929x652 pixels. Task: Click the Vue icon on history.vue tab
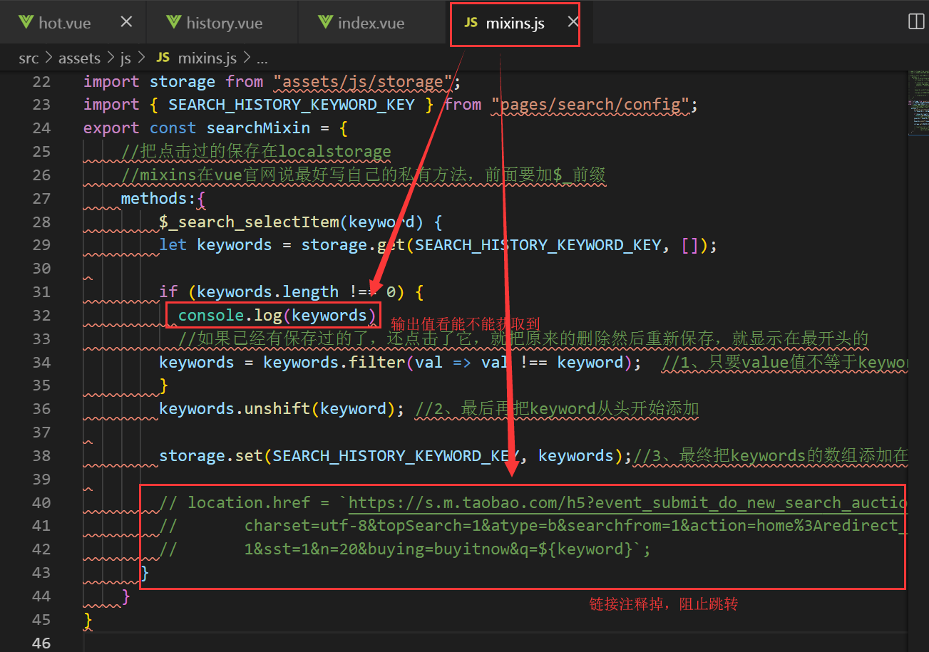click(x=173, y=22)
